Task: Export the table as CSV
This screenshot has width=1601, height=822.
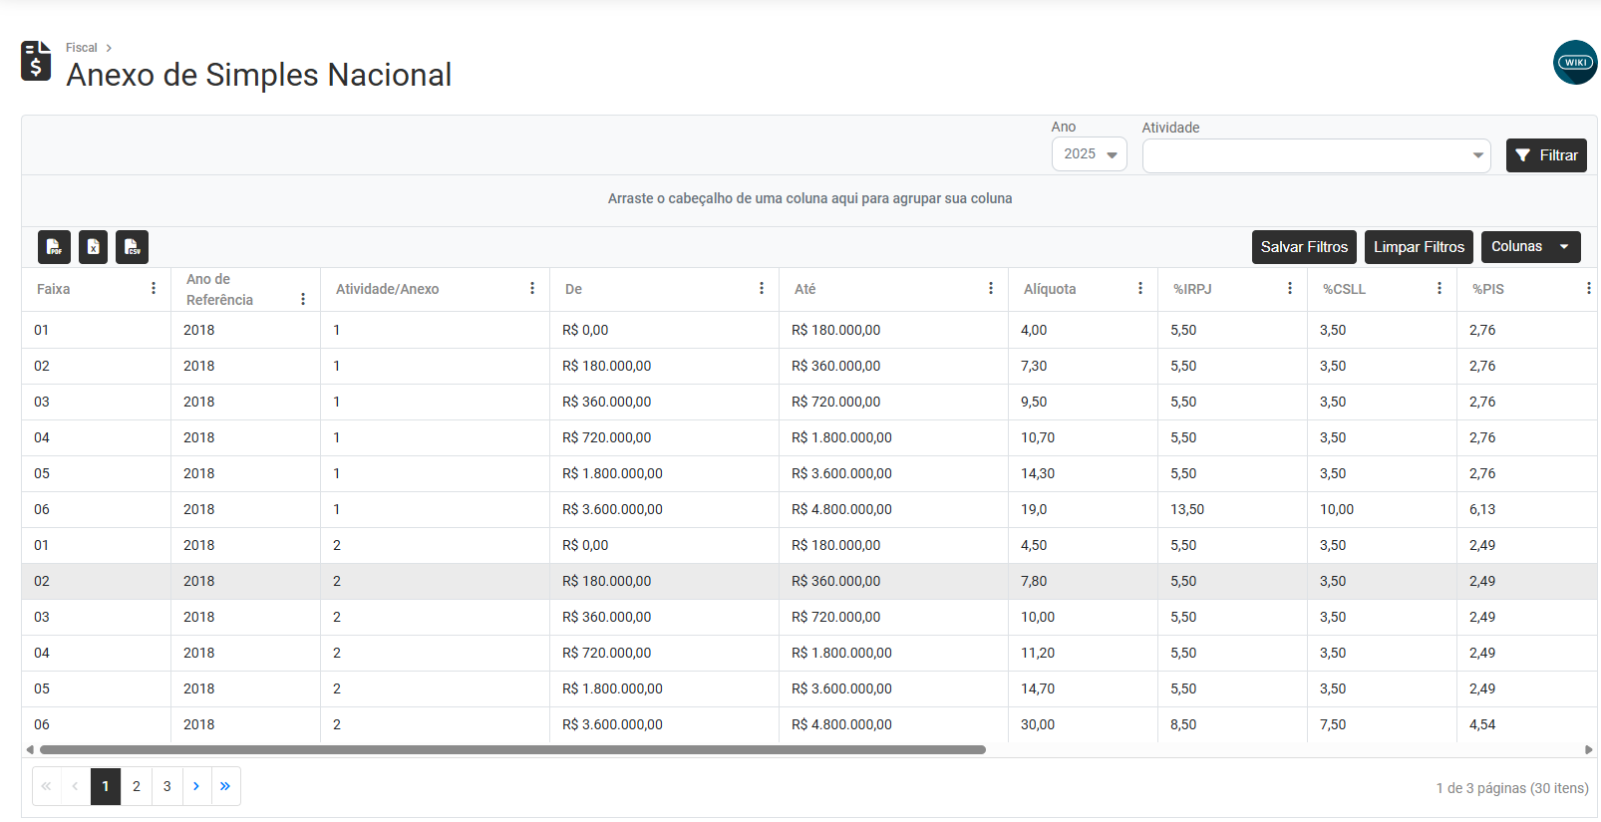Action: coord(132,247)
